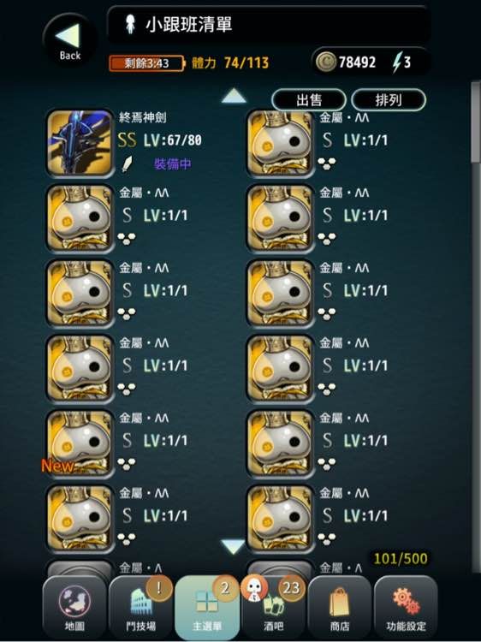The height and width of the screenshot is (642, 481).
Task: Click the 體力 stamina timer bar
Action: tap(147, 63)
